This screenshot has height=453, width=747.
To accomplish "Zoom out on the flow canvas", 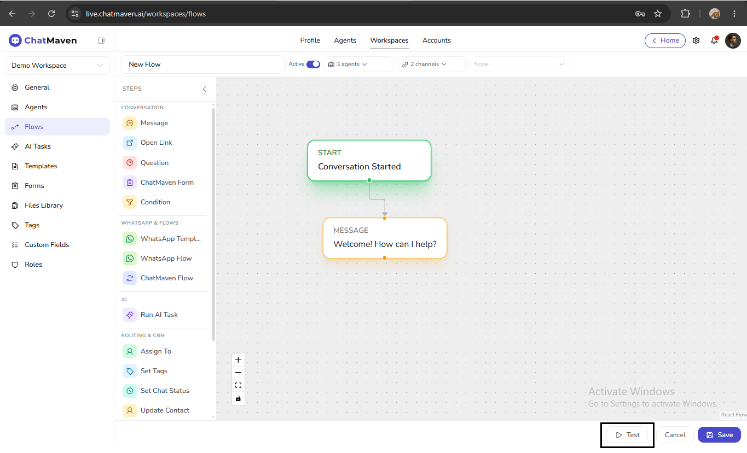I will pyautogui.click(x=238, y=373).
